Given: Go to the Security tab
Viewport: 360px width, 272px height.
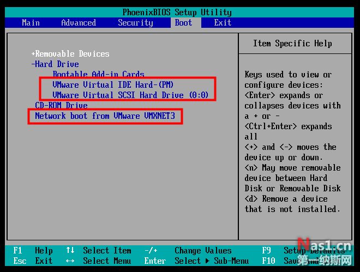Looking at the screenshot, I should (135, 23).
